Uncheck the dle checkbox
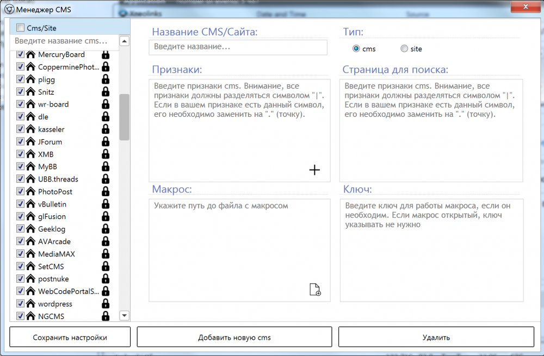Viewport: 544px width, 356px height. (x=20, y=116)
